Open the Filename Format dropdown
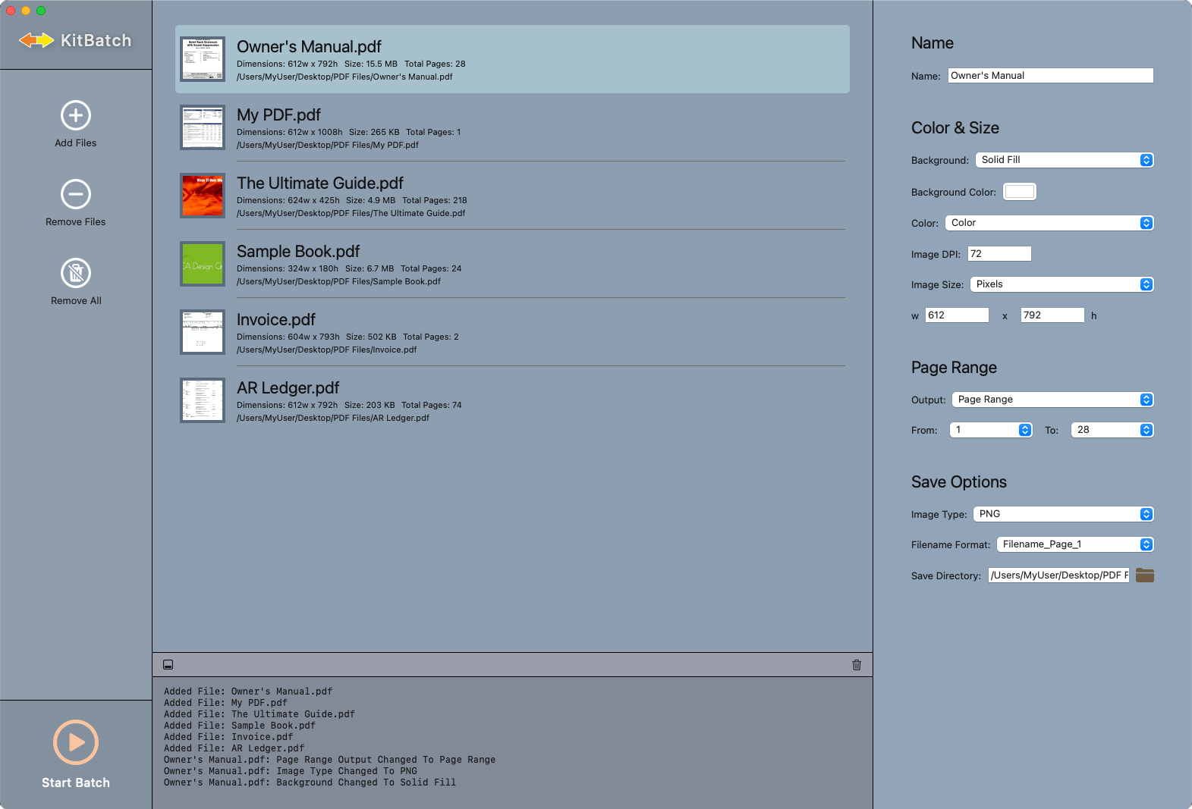 1075,544
